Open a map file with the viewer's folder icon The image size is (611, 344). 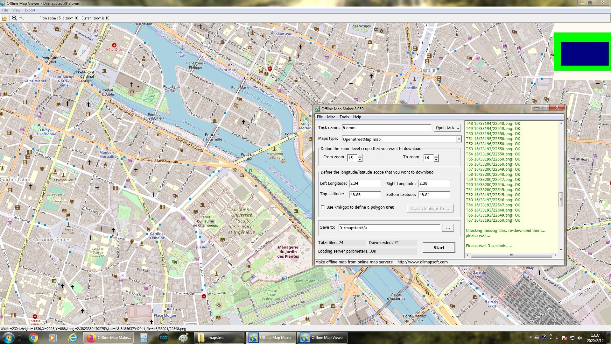click(5, 18)
